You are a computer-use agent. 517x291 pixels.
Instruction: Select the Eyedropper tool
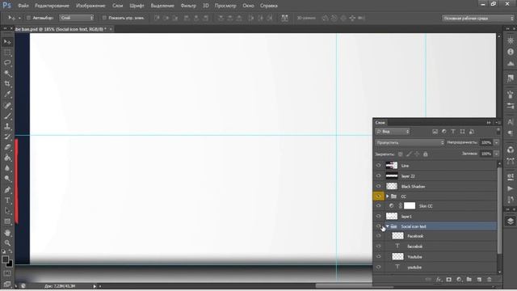[7, 95]
